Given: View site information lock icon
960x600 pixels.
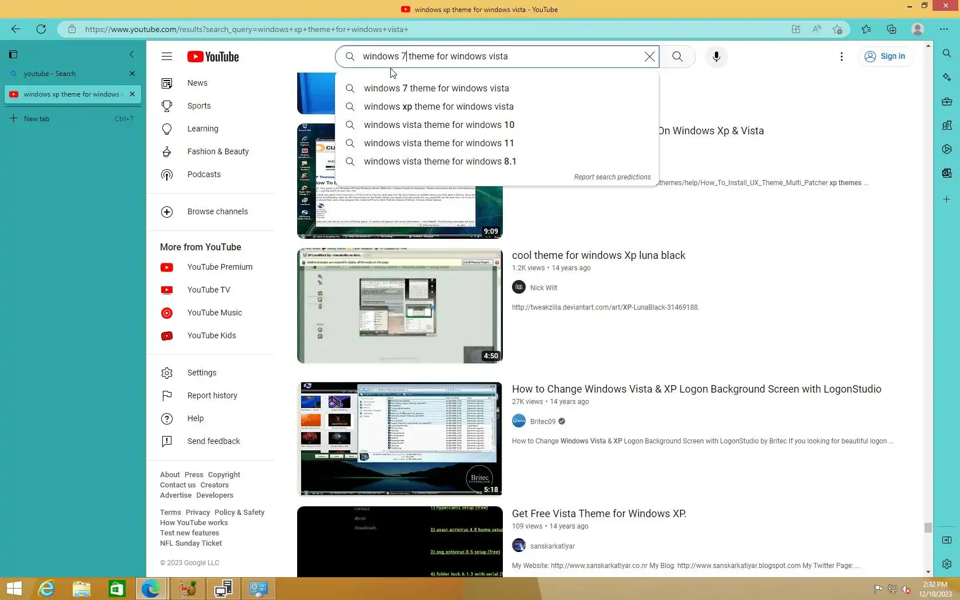Looking at the screenshot, I should coord(72,29).
